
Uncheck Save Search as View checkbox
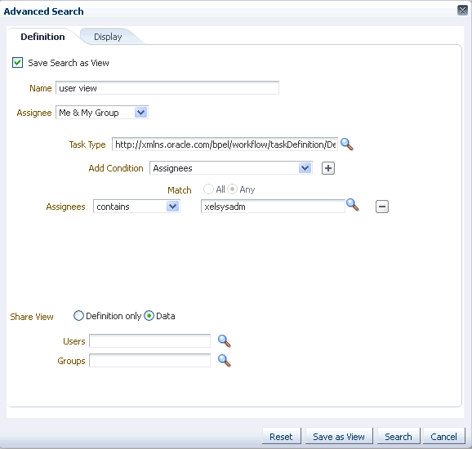tap(17, 63)
